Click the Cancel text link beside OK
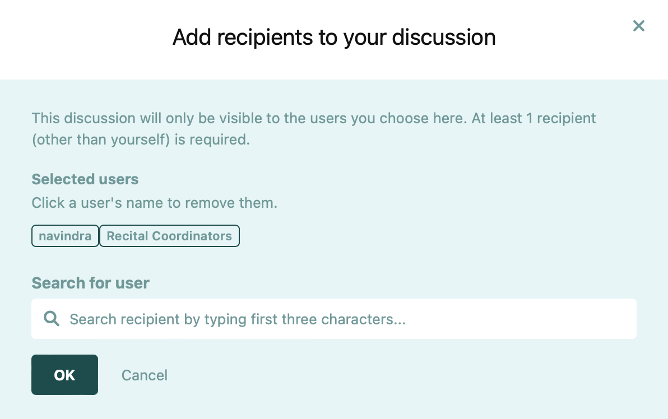 tap(145, 375)
